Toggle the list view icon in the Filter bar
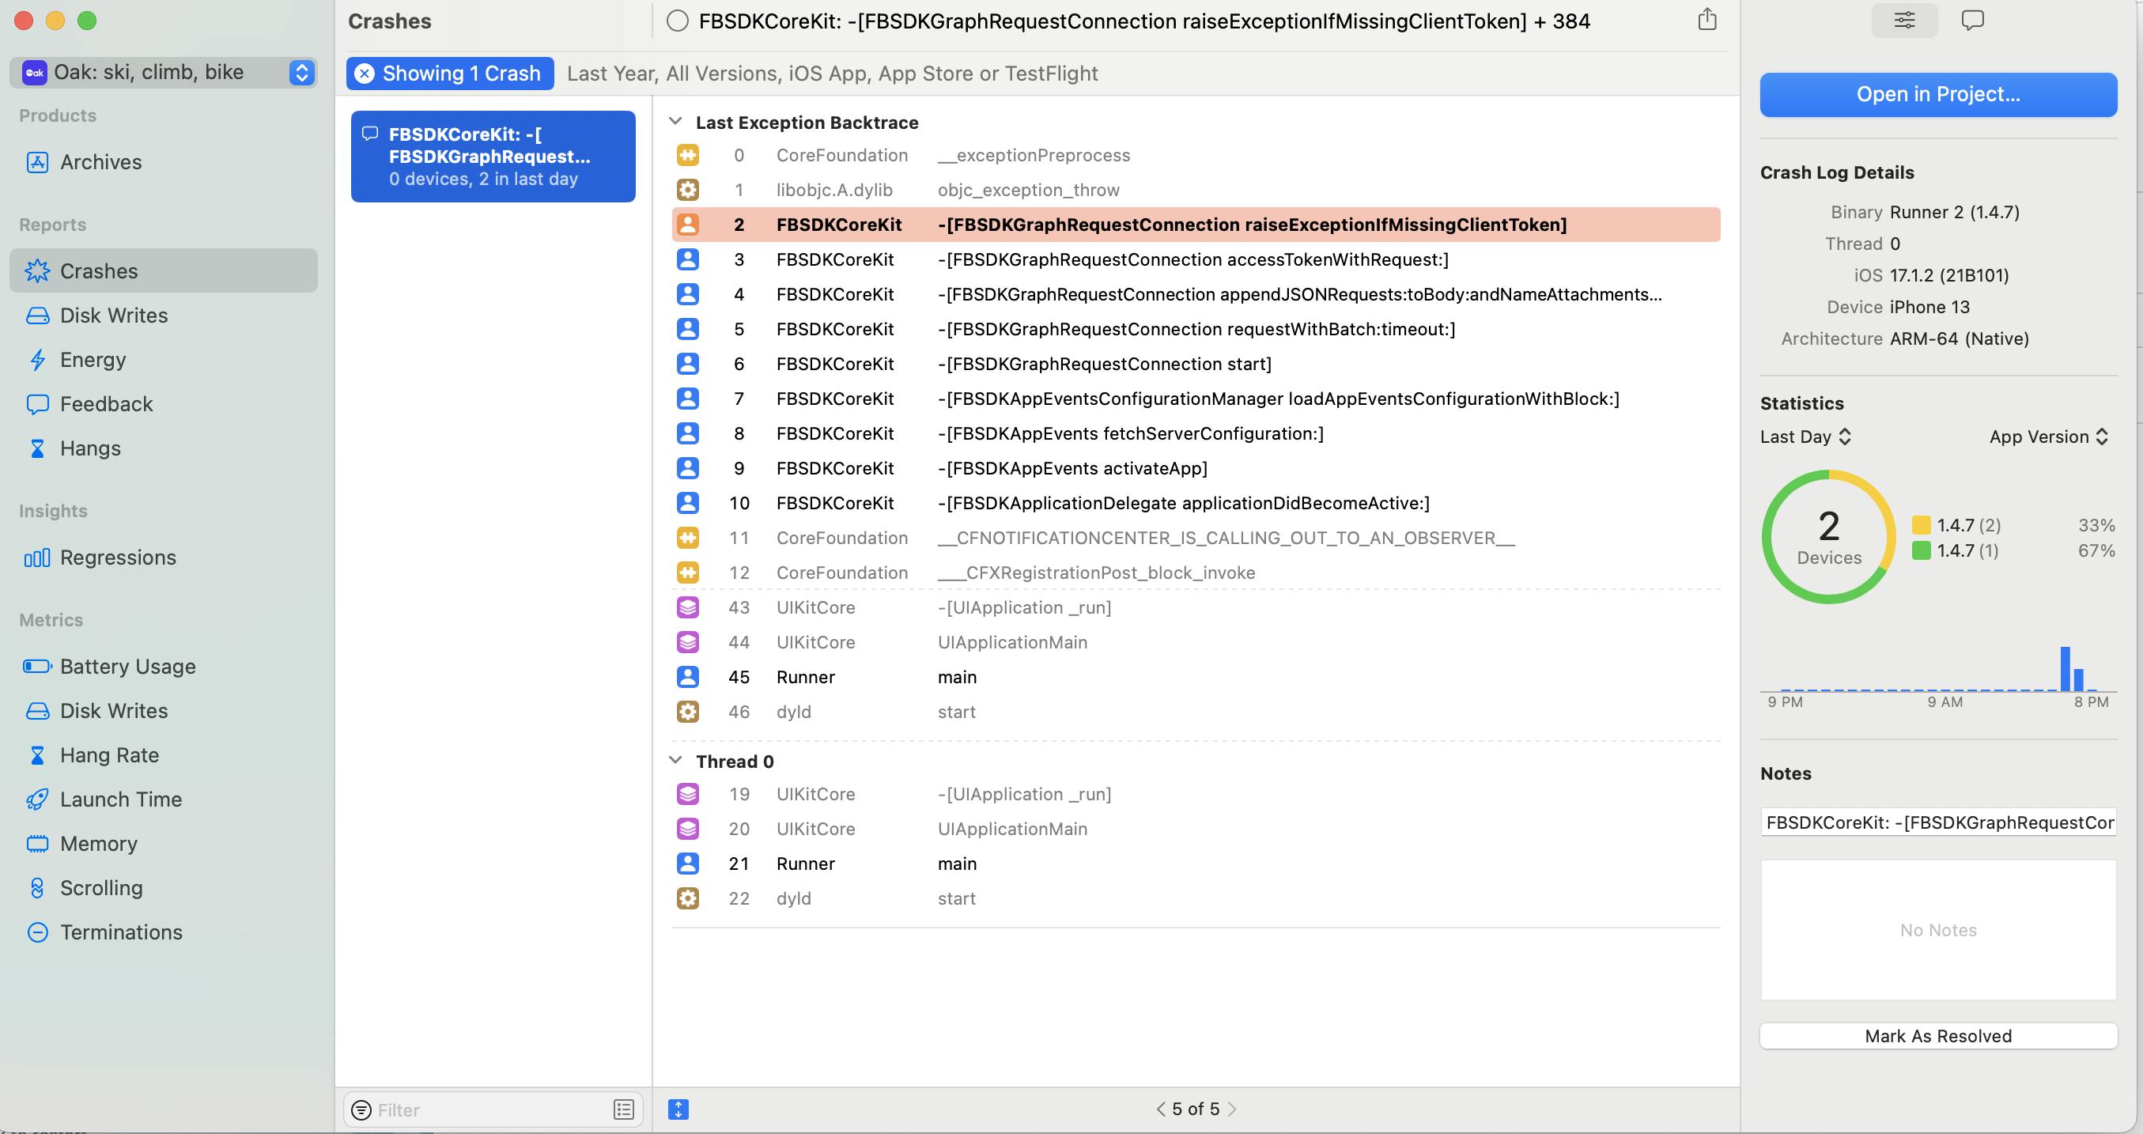 point(623,1109)
